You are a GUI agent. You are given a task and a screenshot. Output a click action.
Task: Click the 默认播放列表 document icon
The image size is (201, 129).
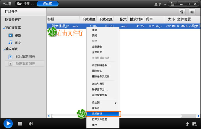pos(11,57)
